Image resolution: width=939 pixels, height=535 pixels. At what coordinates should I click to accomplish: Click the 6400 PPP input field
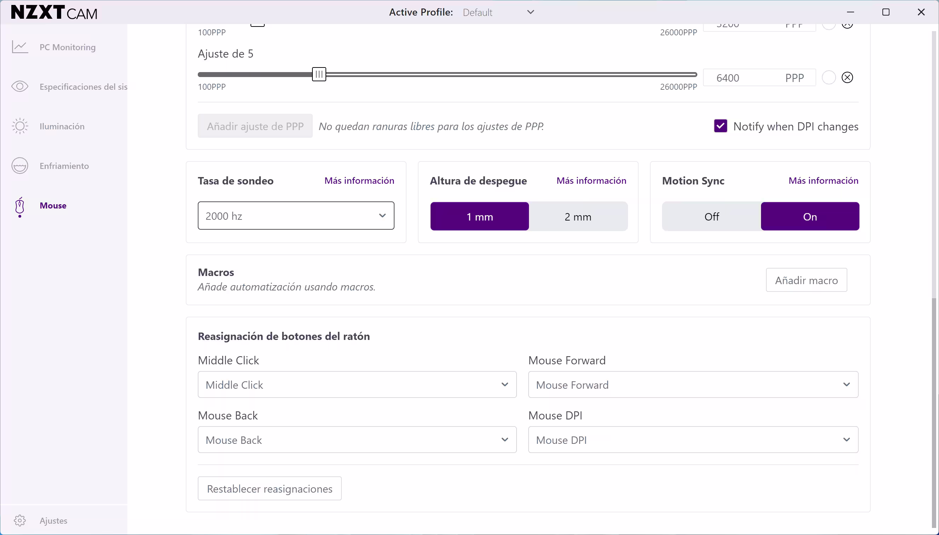tap(747, 78)
